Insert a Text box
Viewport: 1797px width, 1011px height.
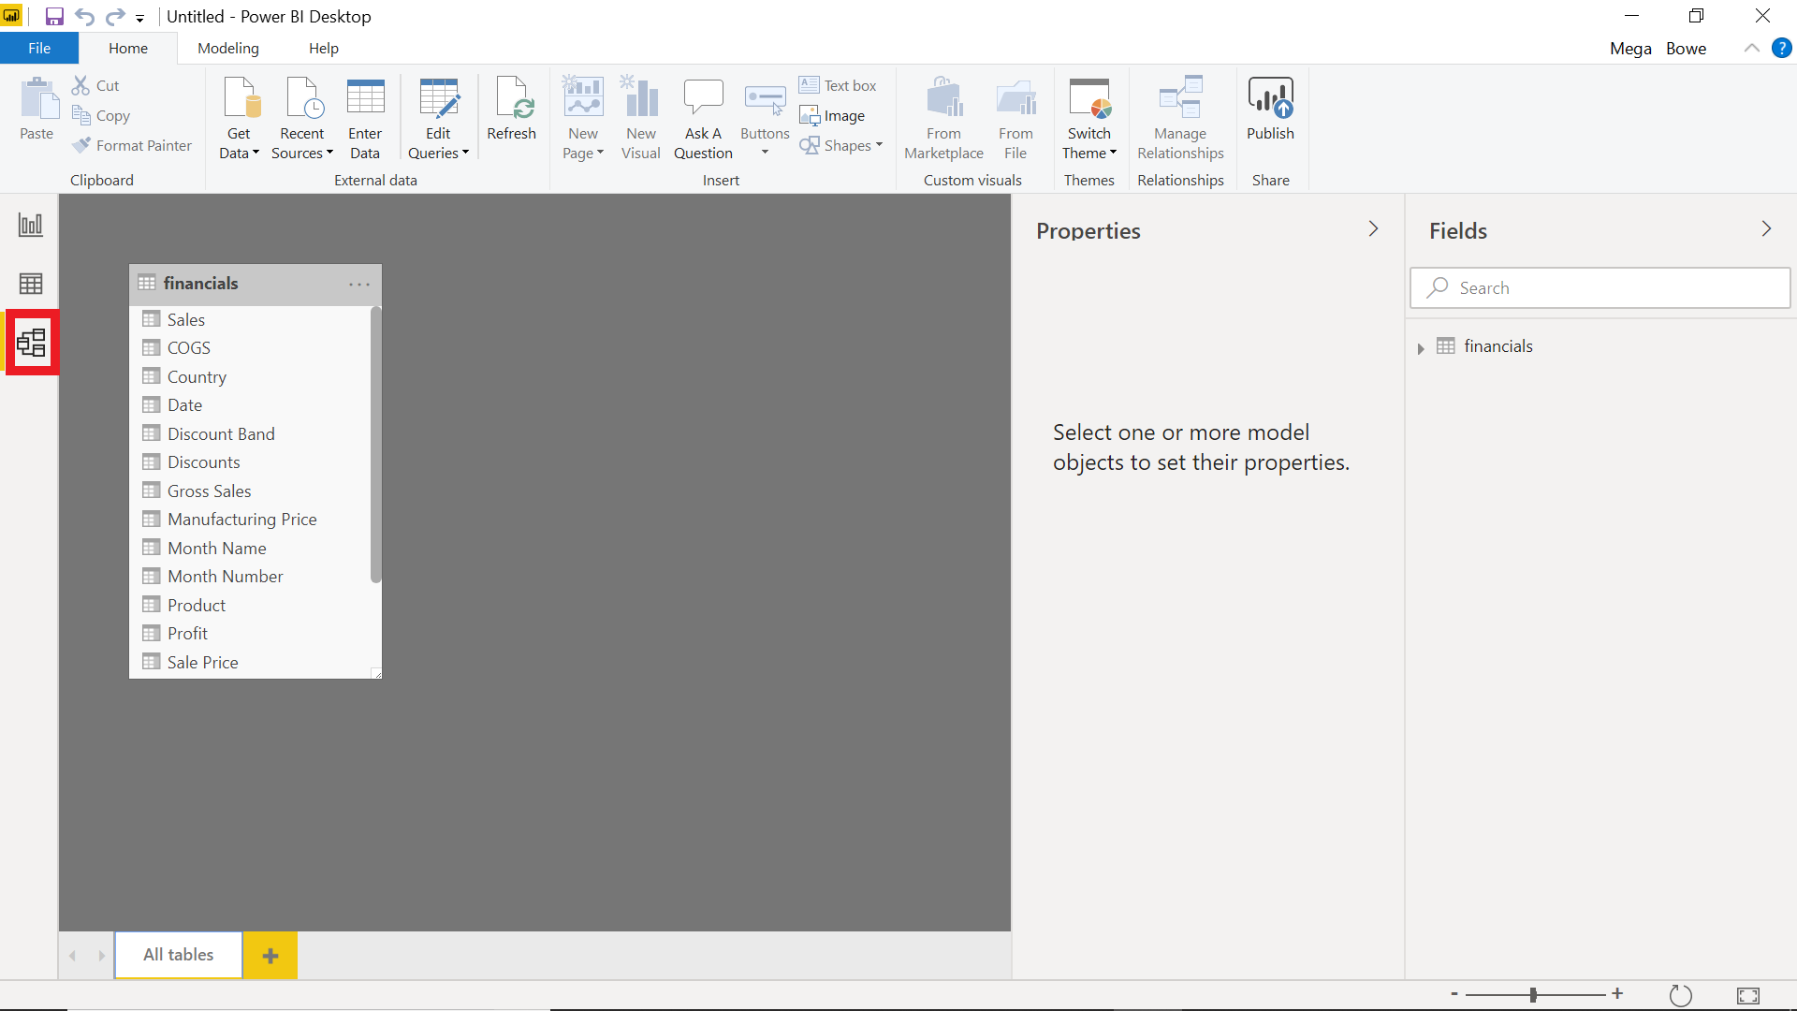tap(838, 85)
